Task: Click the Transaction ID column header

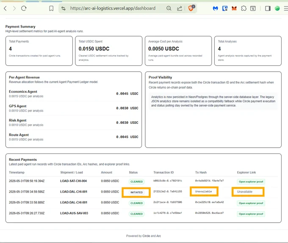Action: pos(163,172)
